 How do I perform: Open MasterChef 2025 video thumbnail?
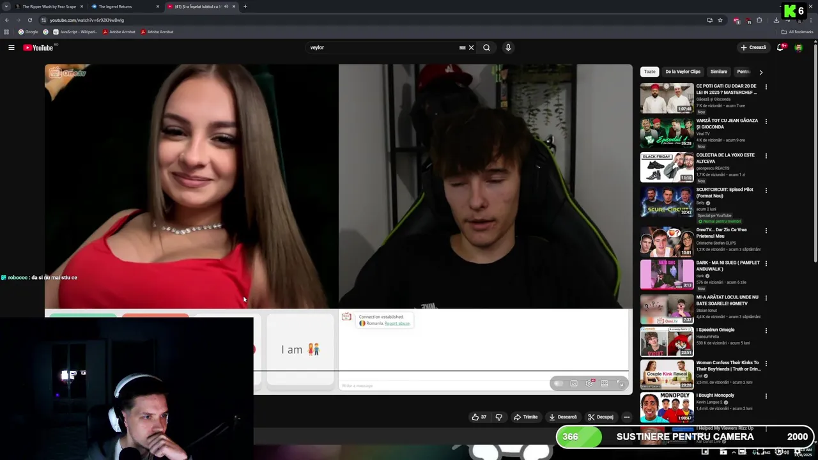[x=667, y=98]
